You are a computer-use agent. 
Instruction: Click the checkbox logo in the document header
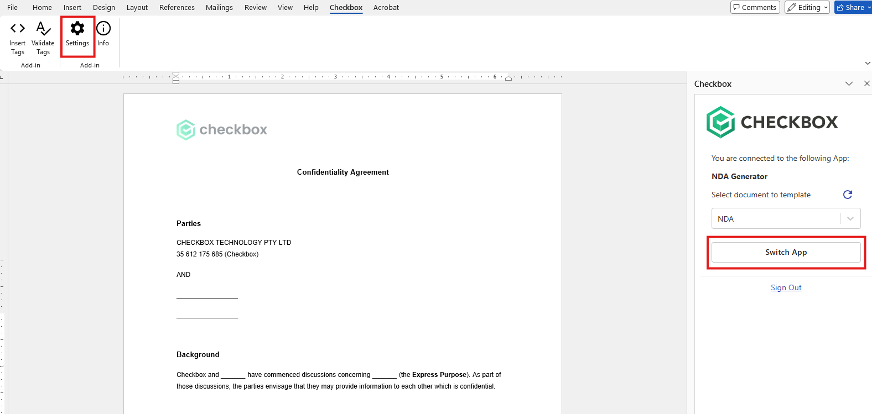point(222,130)
